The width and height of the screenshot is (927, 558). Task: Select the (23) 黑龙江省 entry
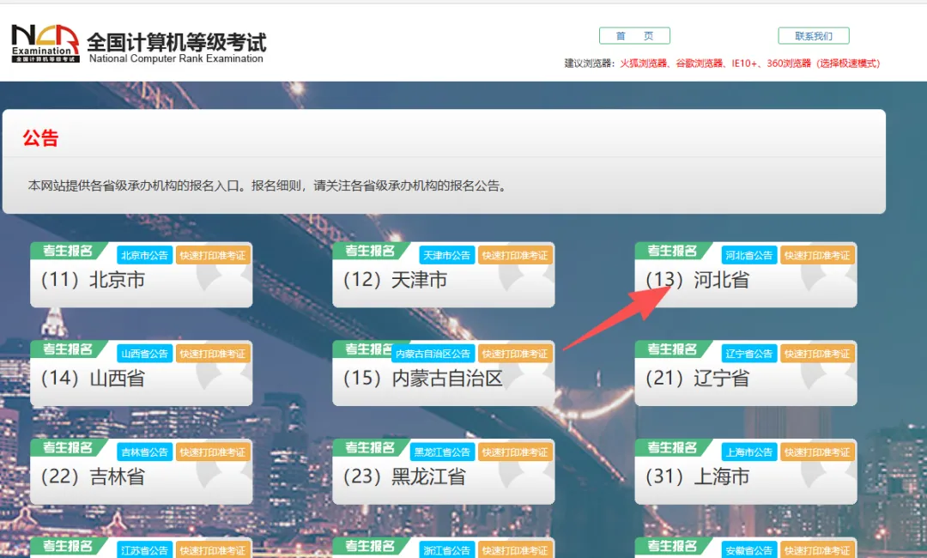404,476
